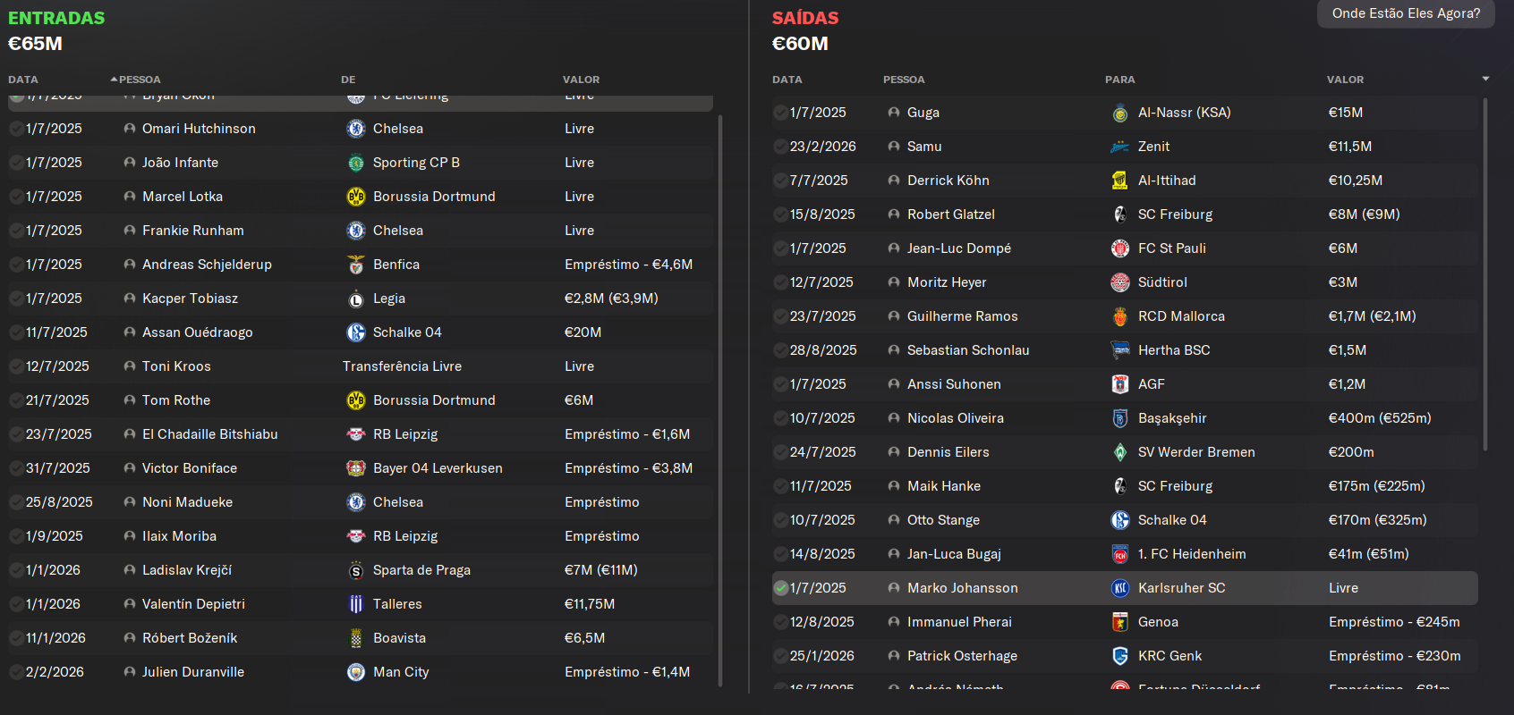Toggle the check circle on Victor Boniface's row
This screenshot has width=1514, height=715.
[x=16, y=468]
